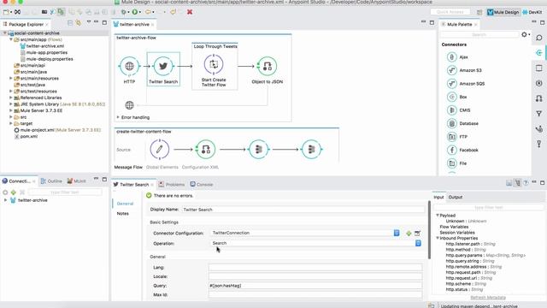
Task: Click the Display Name field
Action: [x=303, y=210]
